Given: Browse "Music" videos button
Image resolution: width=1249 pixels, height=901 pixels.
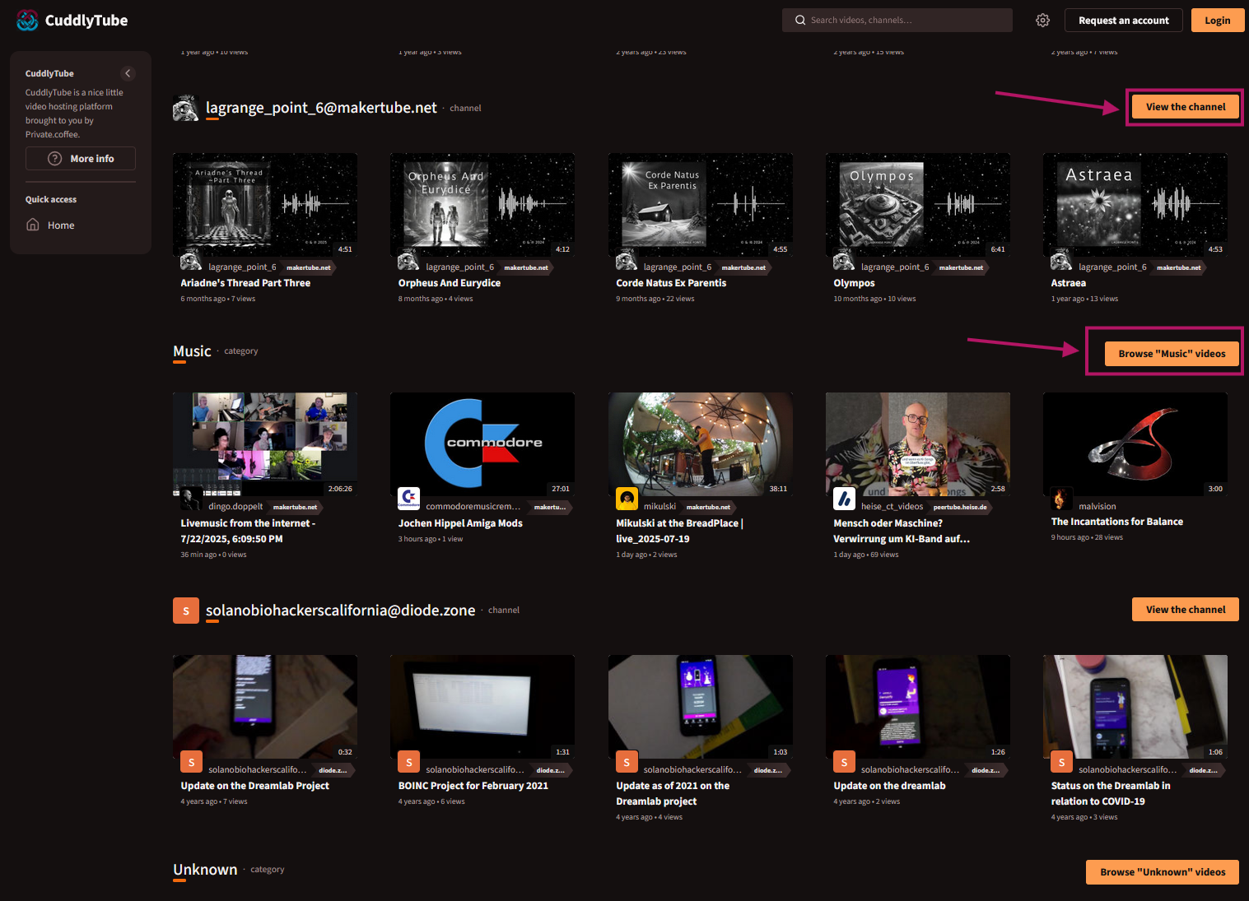Looking at the screenshot, I should (1171, 354).
